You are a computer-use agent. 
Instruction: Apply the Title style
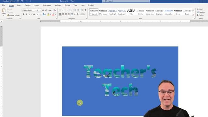click(x=131, y=12)
